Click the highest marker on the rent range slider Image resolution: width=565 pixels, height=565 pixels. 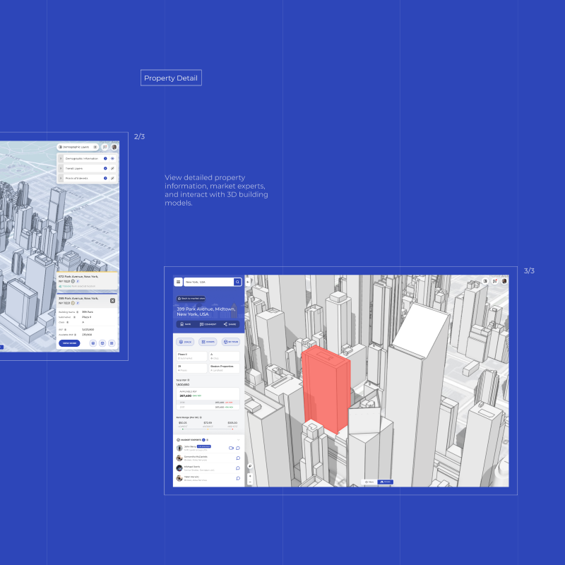(233, 429)
